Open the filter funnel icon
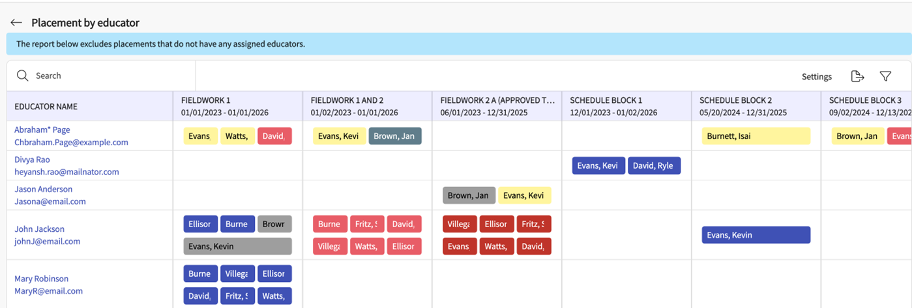Image resolution: width=912 pixels, height=308 pixels. click(x=885, y=76)
